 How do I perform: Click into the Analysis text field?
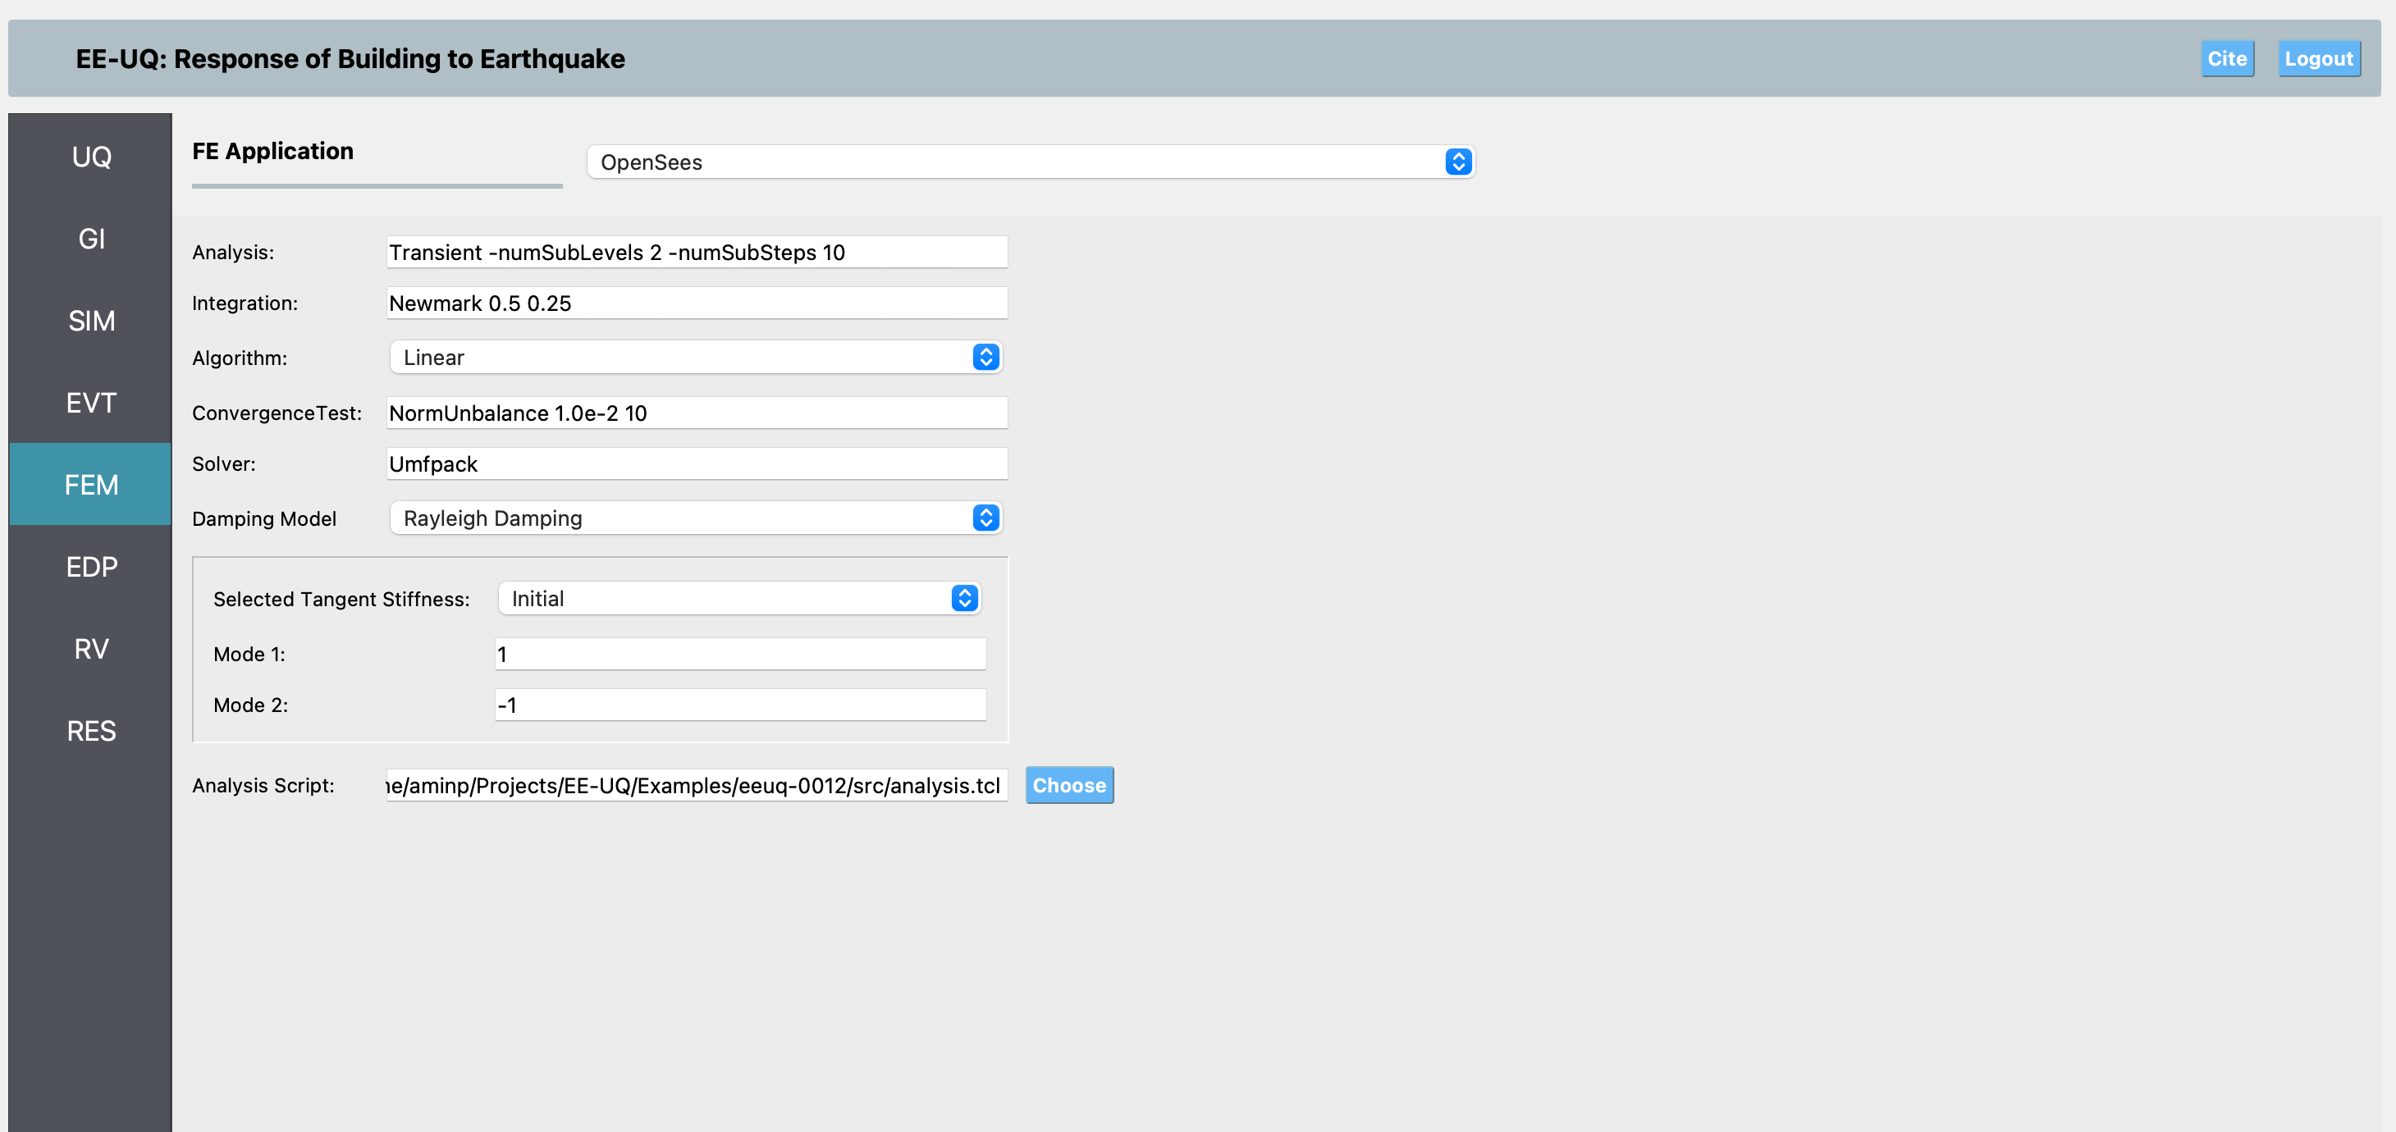[x=696, y=252]
